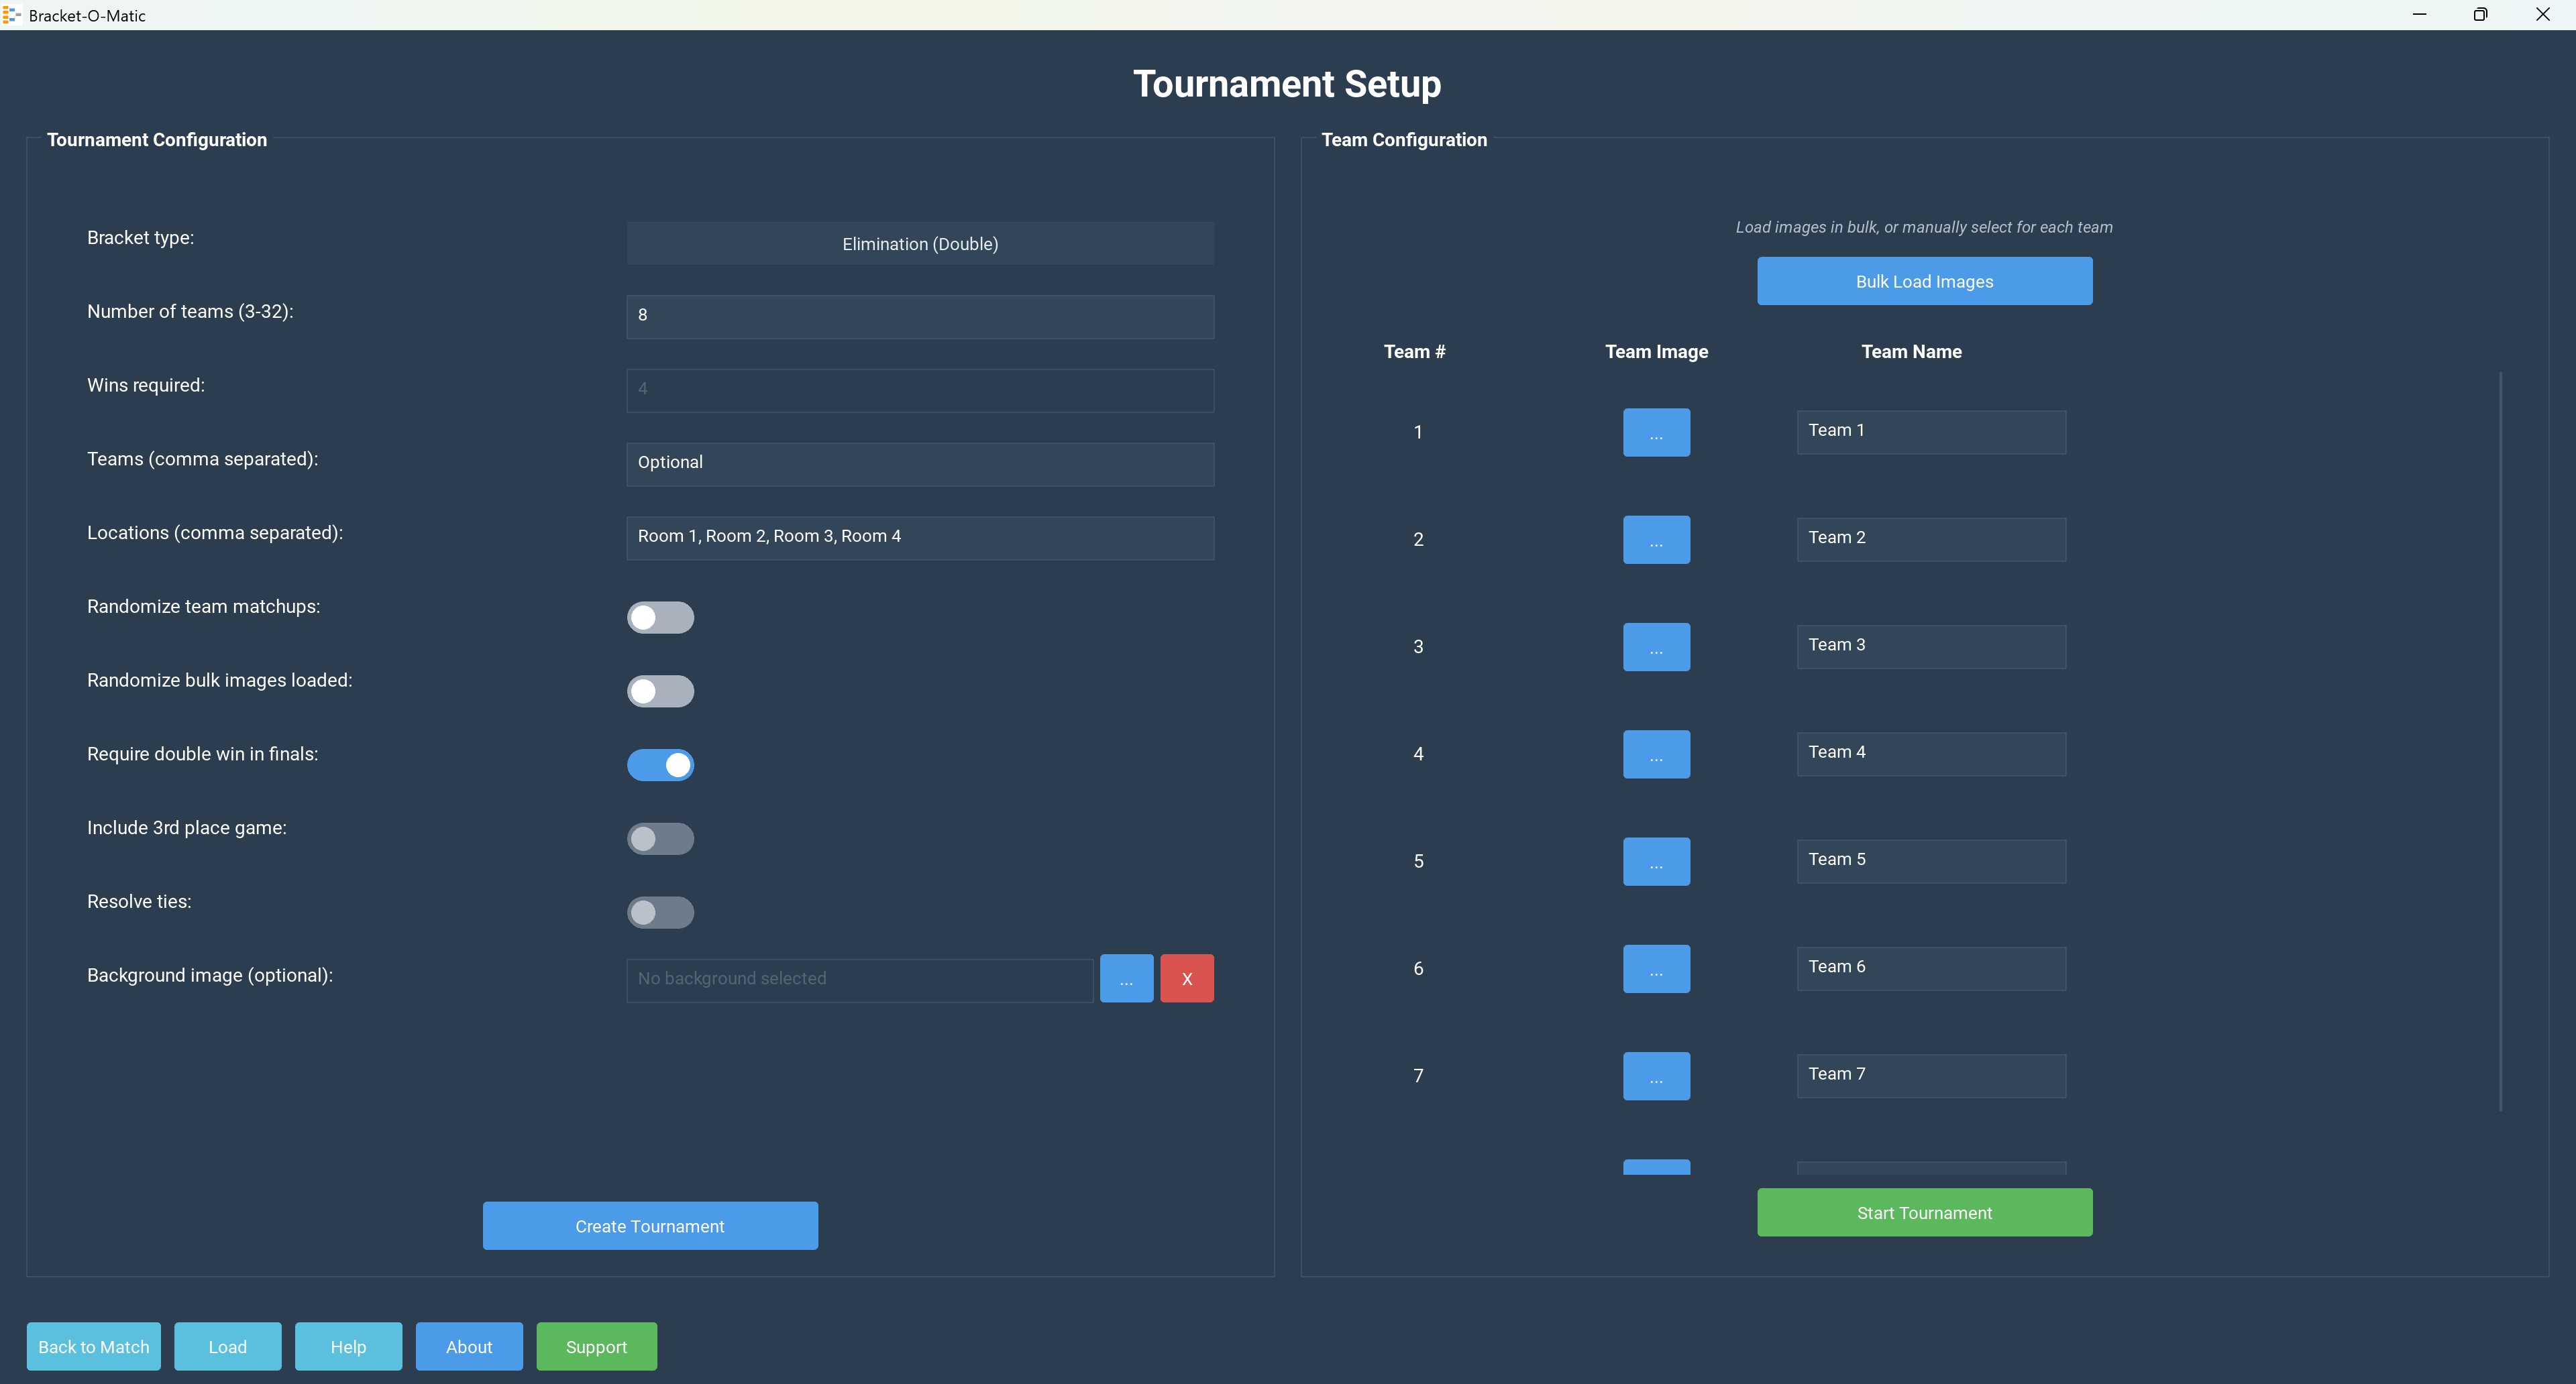The image size is (2576, 1384).
Task: Browse for a background image
Action: (1126, 978)
